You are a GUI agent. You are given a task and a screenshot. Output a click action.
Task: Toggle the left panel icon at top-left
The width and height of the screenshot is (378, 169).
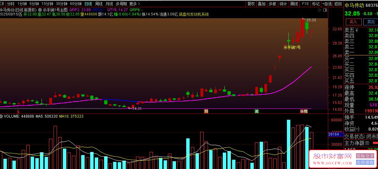[x=3, y=4]
